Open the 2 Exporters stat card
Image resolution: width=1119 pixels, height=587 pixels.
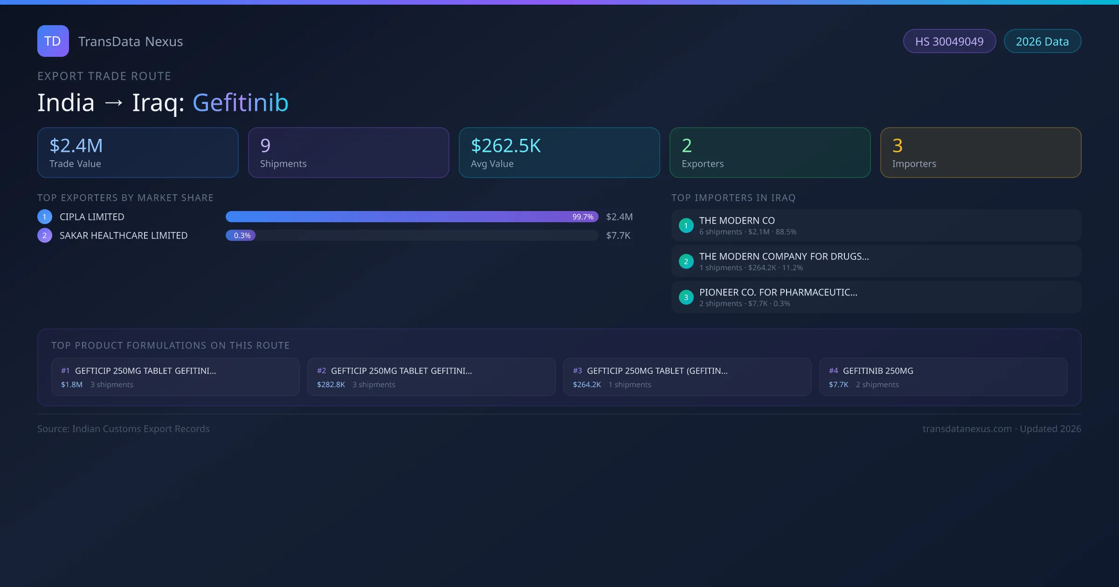tap(770, 153)
